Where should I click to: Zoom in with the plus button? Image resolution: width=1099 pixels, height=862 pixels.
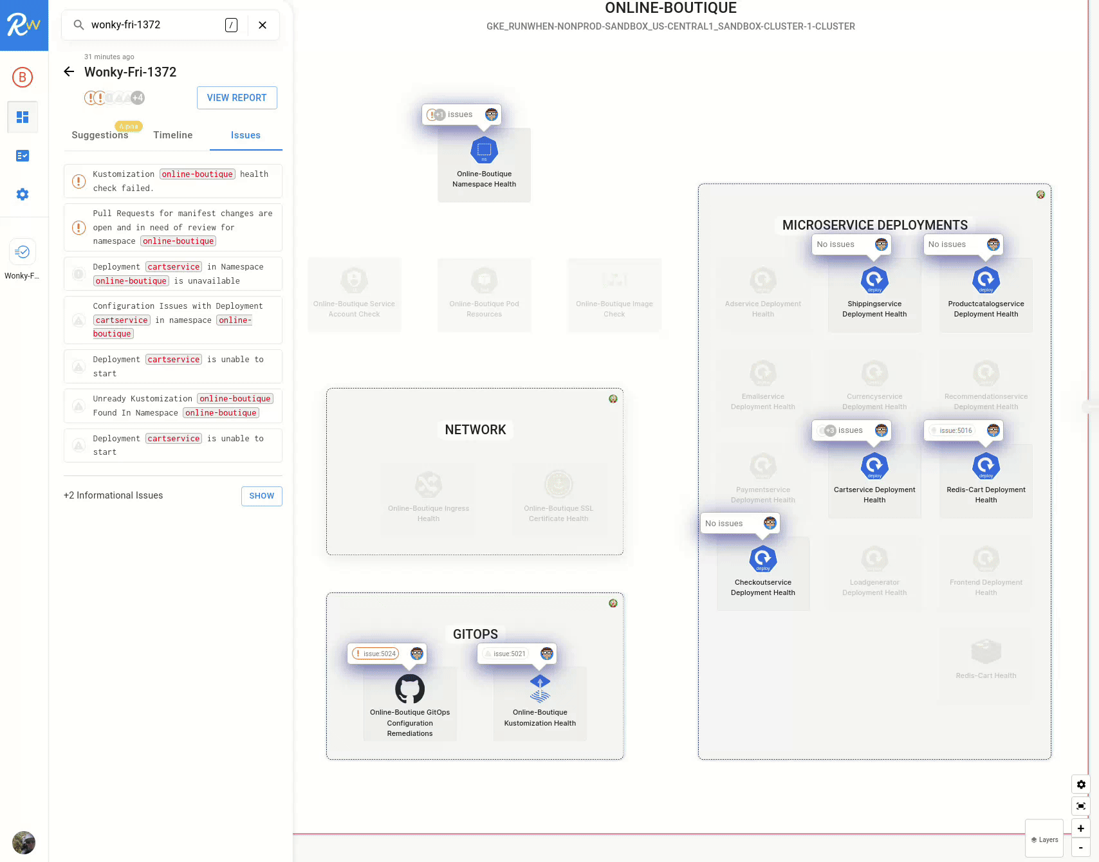1081,829
